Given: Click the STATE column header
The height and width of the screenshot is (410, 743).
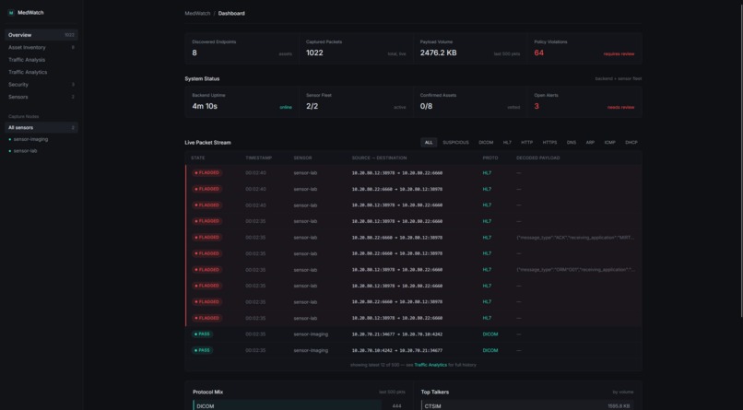Looking at the screenshot, I should coord(197,158).
